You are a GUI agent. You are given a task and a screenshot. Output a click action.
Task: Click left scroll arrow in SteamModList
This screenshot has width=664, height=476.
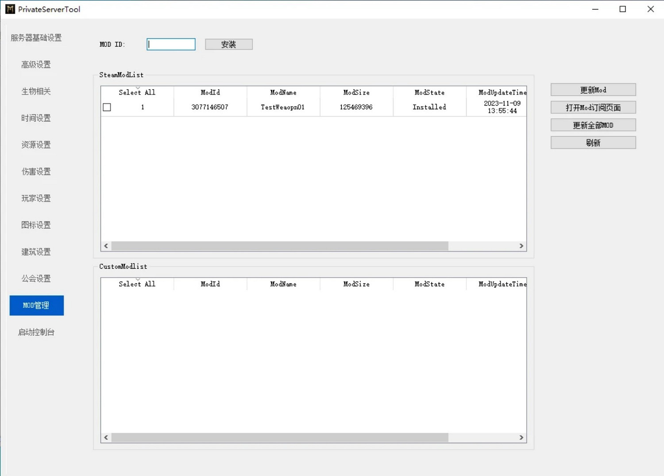pyautogui.click(x=106, y=246)
